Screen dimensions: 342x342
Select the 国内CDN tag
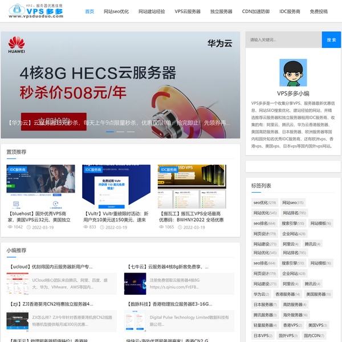[x=312, y=335]
